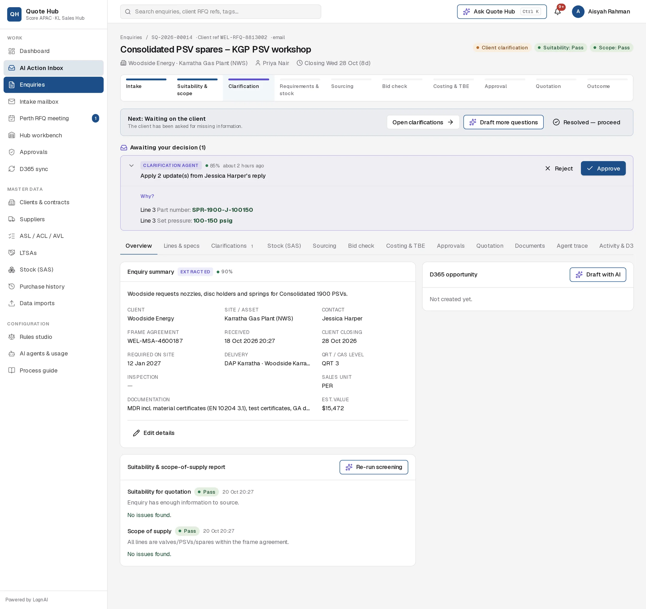Image resolution: width=646 pixels, height=609 pixels.
Task: Expand the Why? explanation
Action: click(147, 196)
